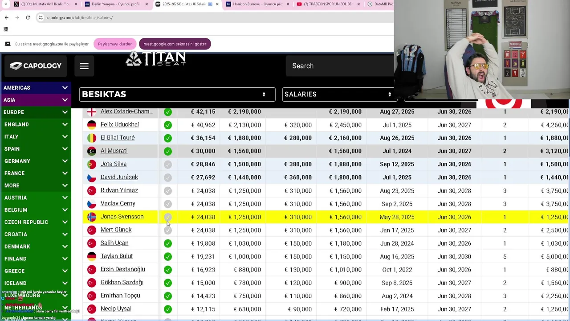Open the BESIKTAS club dropdown
This screenshot has width=570, height=321.
[x=177, y=94]
